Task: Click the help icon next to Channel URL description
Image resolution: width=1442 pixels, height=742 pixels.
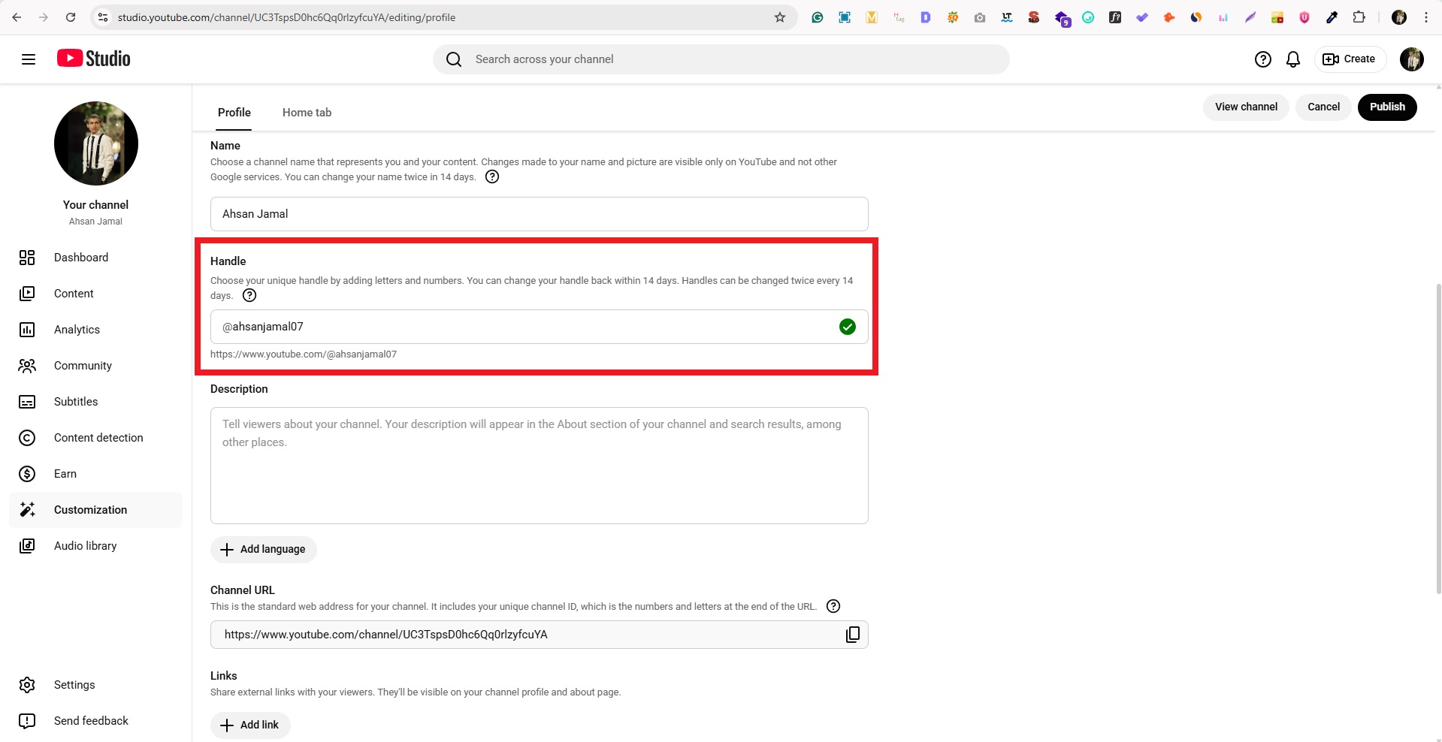Action: [x=833, y=607]
